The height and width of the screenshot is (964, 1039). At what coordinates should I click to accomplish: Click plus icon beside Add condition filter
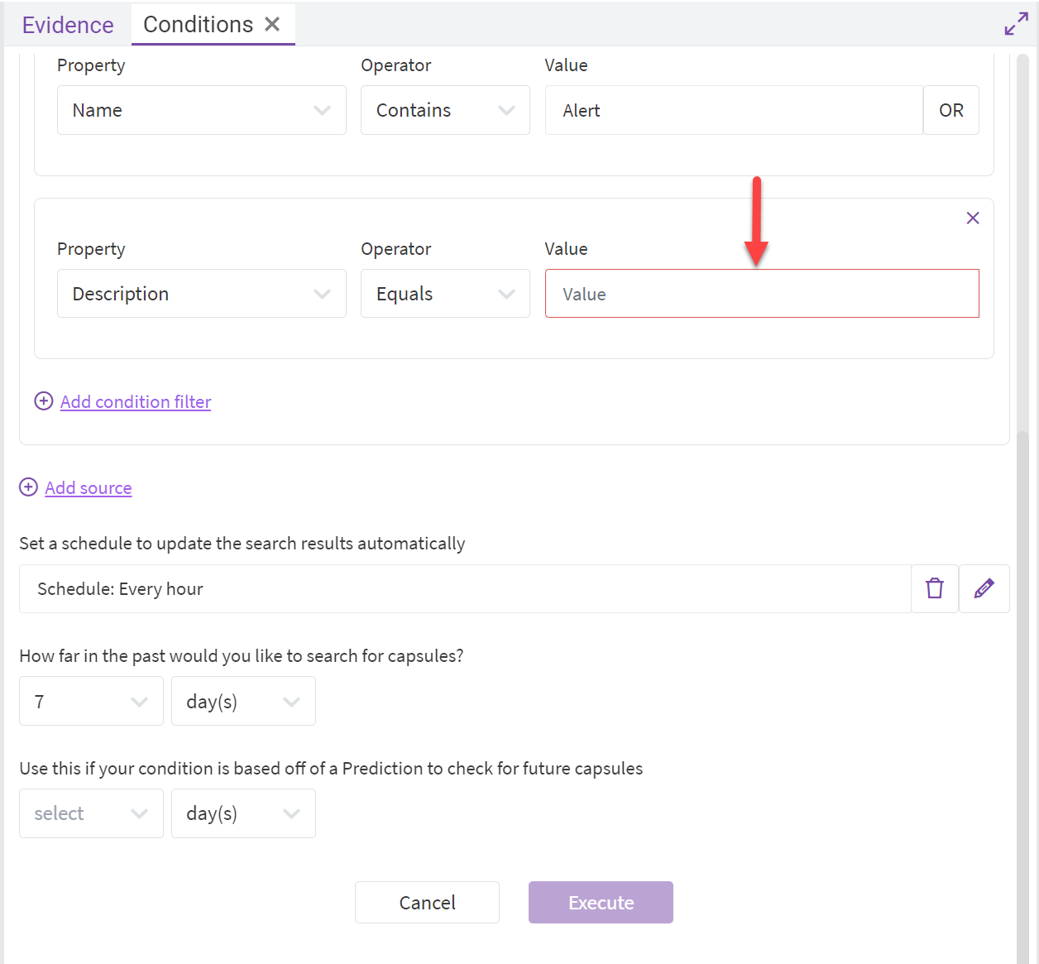[44, 401]
